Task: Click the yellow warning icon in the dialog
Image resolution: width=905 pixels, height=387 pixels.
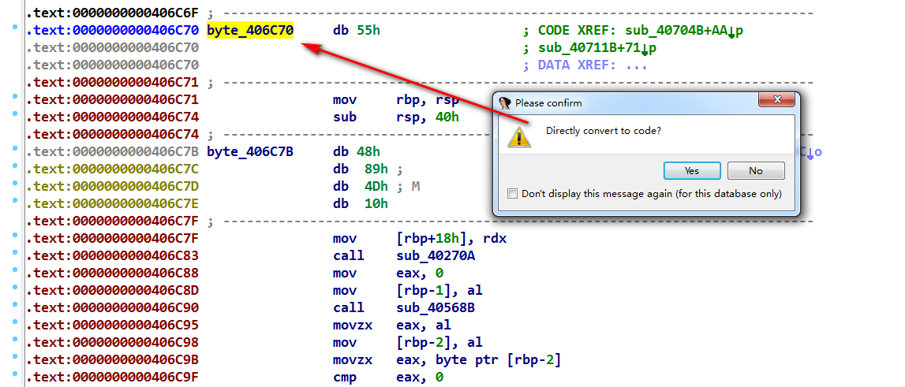Action: 518,136
